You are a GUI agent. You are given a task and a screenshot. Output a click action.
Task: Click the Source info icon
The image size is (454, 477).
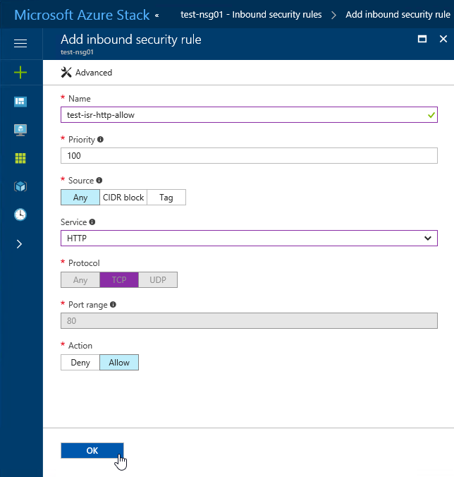pos(99,181)
